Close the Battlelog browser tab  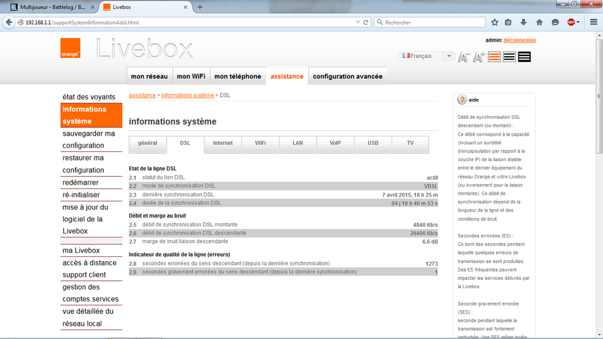92,7
